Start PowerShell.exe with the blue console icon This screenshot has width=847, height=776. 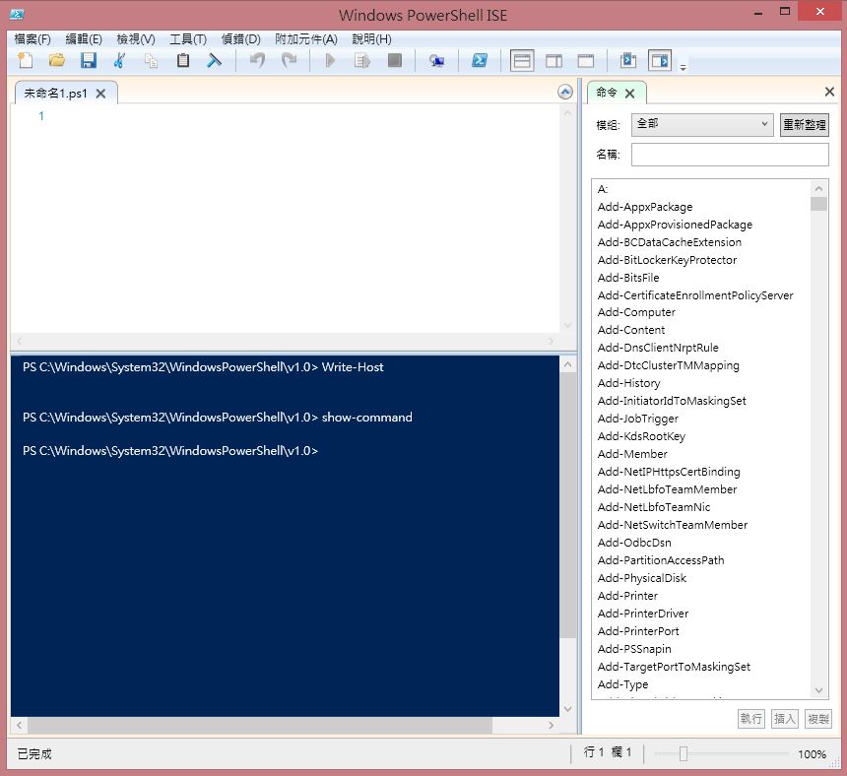click(479, 60)
